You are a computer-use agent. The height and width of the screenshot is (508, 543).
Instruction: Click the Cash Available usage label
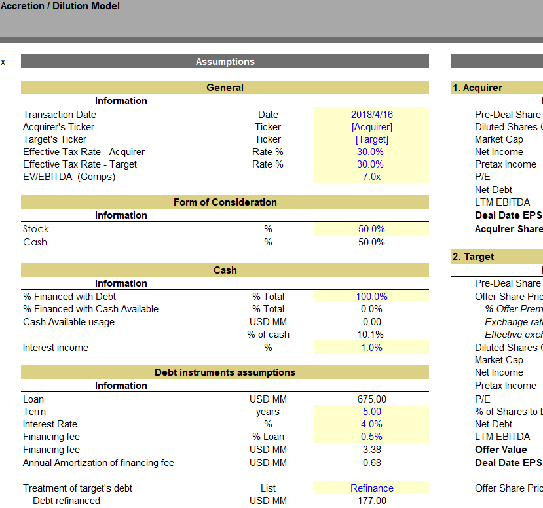[x=69, y=322]
